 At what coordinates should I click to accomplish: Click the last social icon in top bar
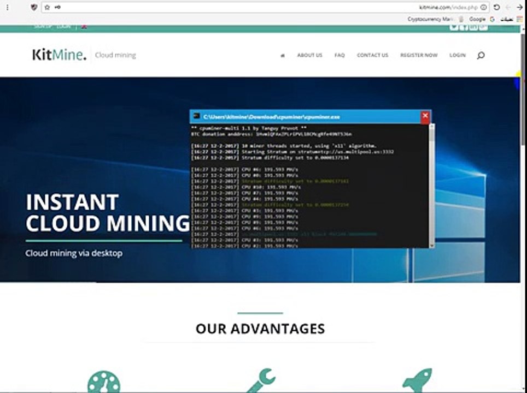[x=483, y=27]
